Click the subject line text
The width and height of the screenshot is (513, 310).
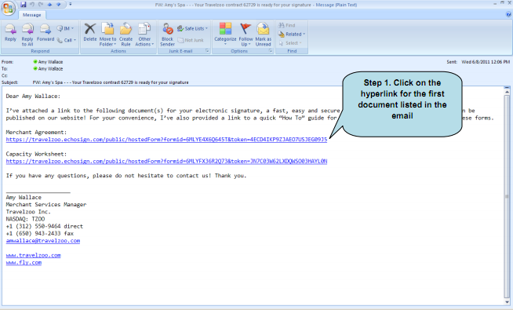111,82
